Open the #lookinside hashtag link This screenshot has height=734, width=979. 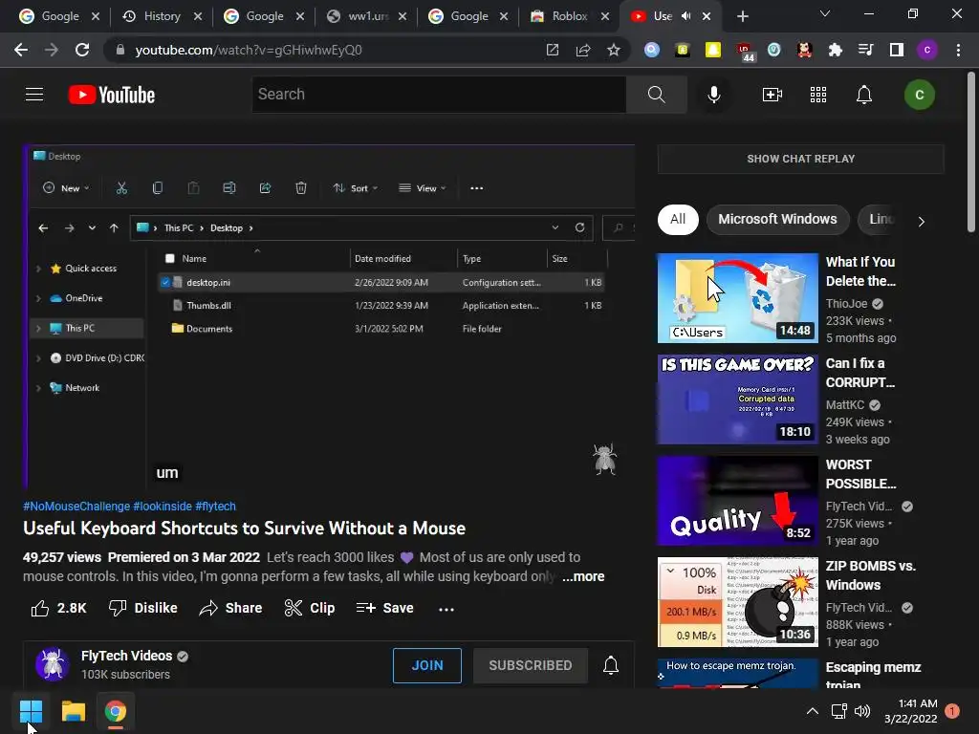163,507
